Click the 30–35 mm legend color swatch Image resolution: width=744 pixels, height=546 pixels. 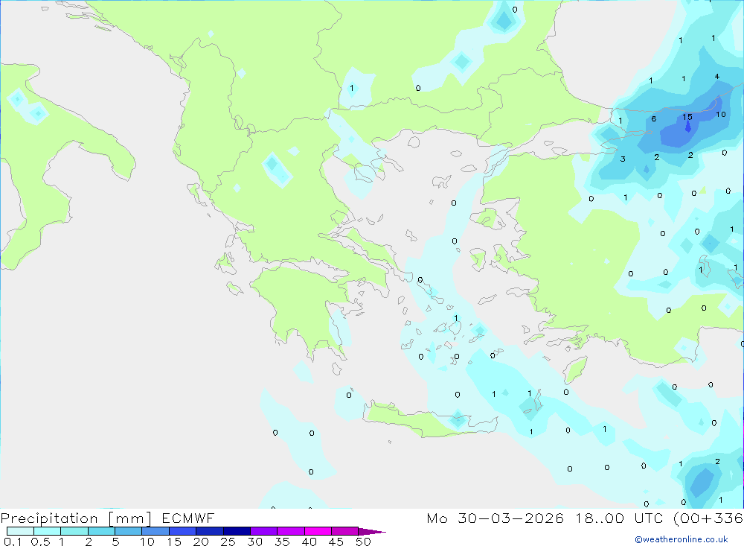coord(263,531)
